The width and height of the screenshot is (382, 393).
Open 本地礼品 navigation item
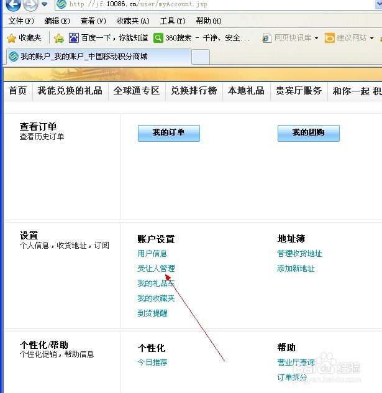click(x=246, y=91)
